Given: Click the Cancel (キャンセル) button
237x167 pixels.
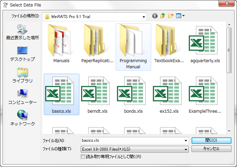Looking at the screenshot, I should point(211,149).
